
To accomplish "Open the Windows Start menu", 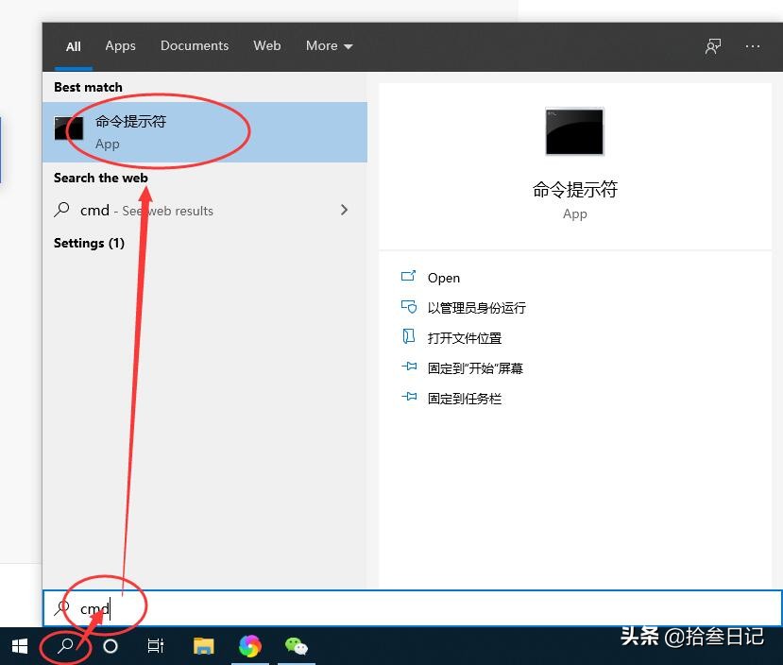I will 19,646.
